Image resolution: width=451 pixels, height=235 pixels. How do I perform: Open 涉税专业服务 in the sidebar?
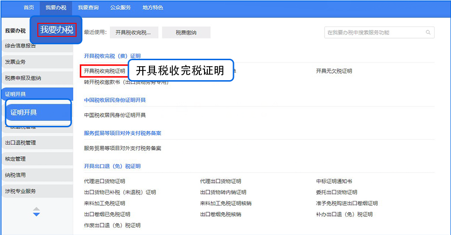pyautogui.click(x=21, y=191)
